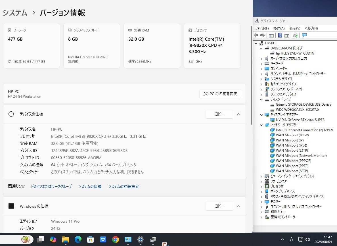Screen dimensions: 337x246
Task: Click the 印刷キュー printer icon
Action: (x=267, y=212)
